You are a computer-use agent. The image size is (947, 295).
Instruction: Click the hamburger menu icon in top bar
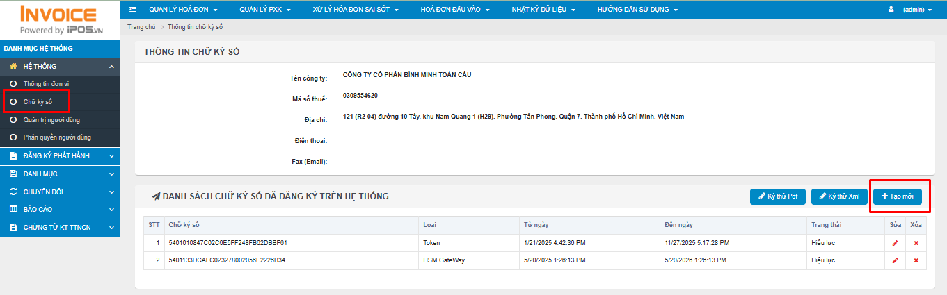(x=133, y=10)
